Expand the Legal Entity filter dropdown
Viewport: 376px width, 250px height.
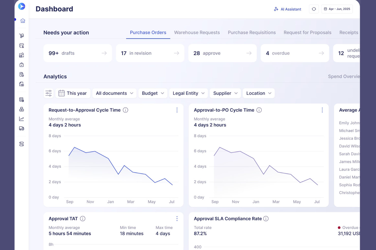189,93
